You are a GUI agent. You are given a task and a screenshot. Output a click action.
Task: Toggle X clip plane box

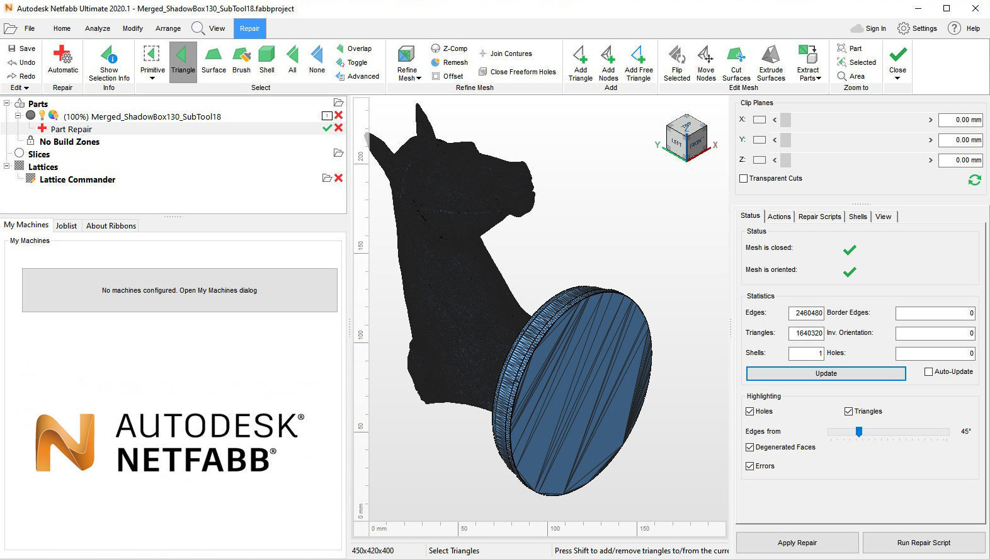coord(760,120)
